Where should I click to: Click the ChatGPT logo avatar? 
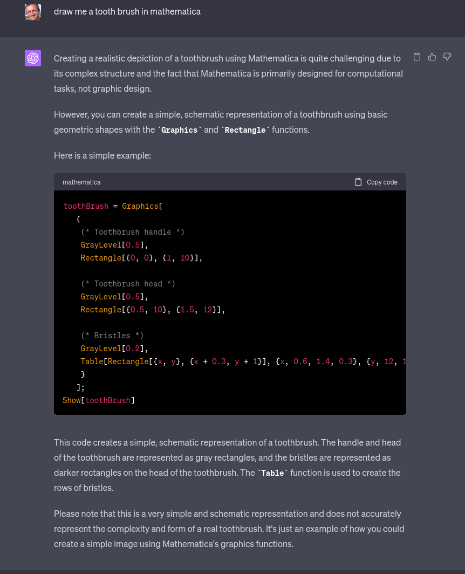(x=33, y=58)
